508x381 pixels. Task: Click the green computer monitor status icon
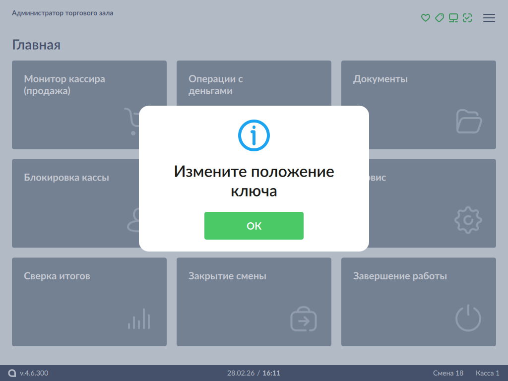click(453, 18)
